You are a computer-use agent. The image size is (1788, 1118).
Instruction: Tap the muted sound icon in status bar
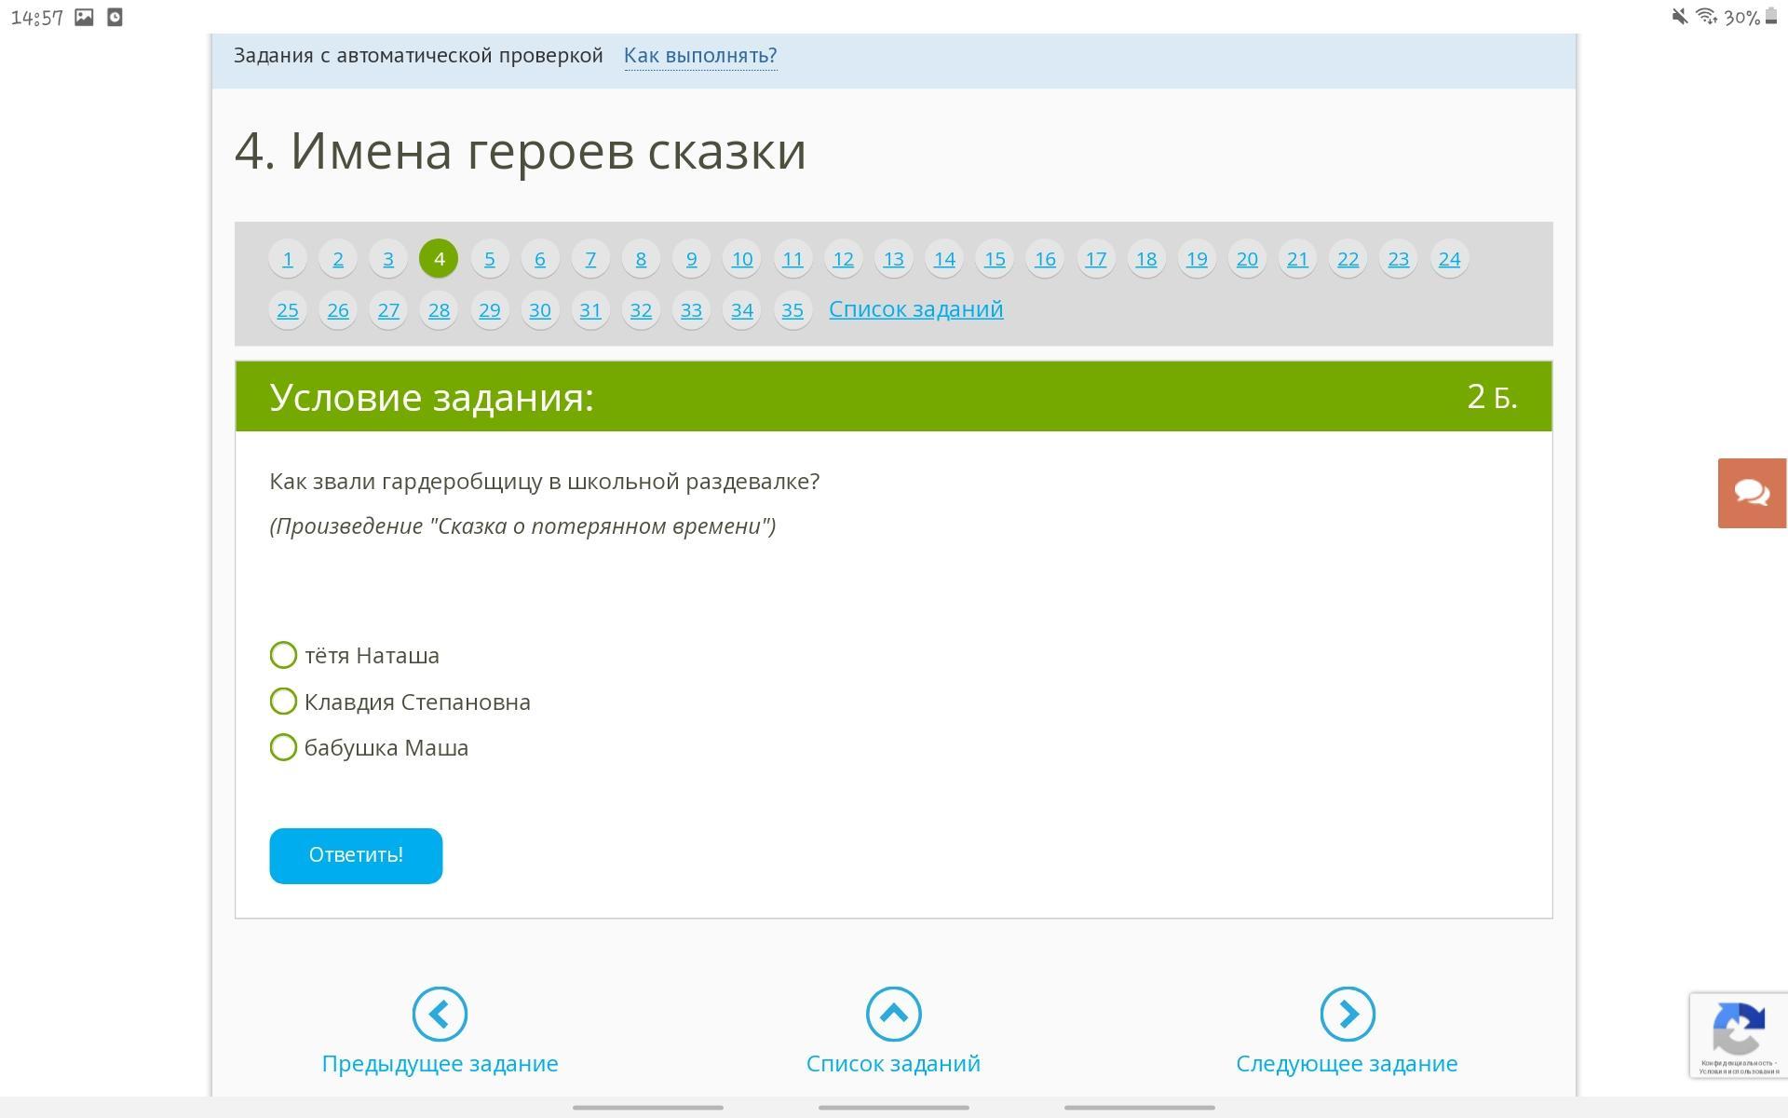click(x=1679, y=17)
